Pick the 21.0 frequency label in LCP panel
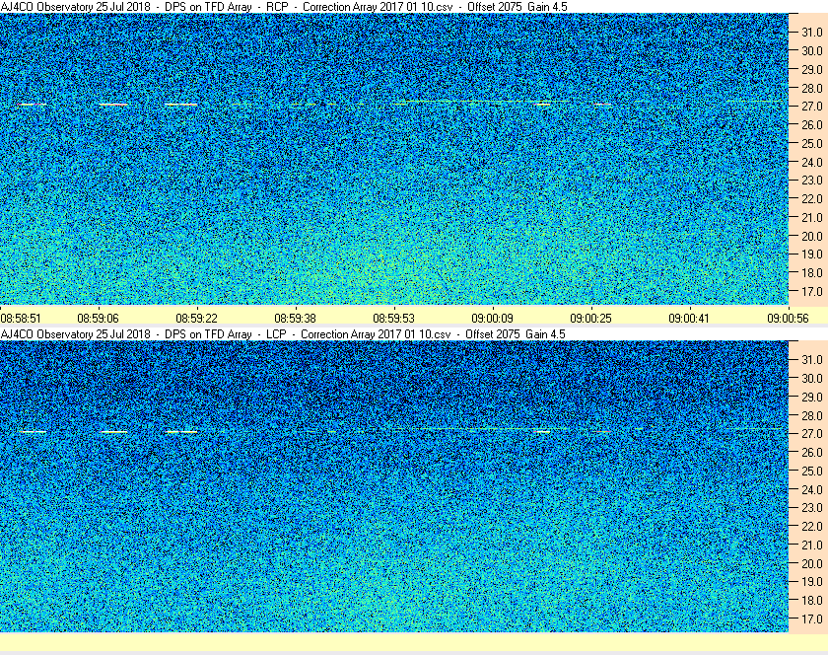The width and height of the screenshot is (828, 655). (811, 545)
